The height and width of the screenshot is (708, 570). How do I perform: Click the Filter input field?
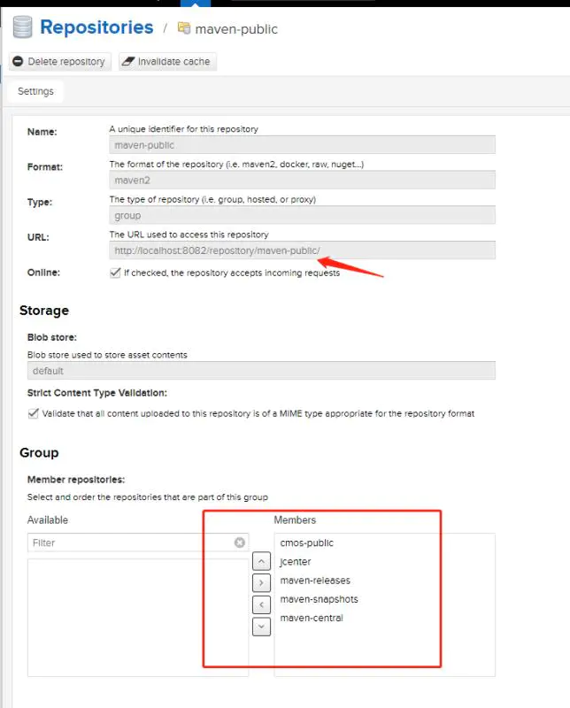(x=138, y=543)
